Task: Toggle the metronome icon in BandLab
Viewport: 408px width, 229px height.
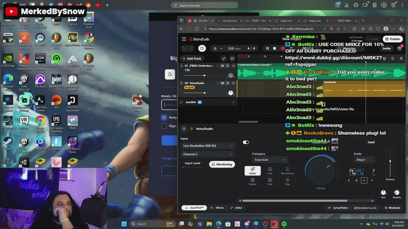Action: coord(215,48)
